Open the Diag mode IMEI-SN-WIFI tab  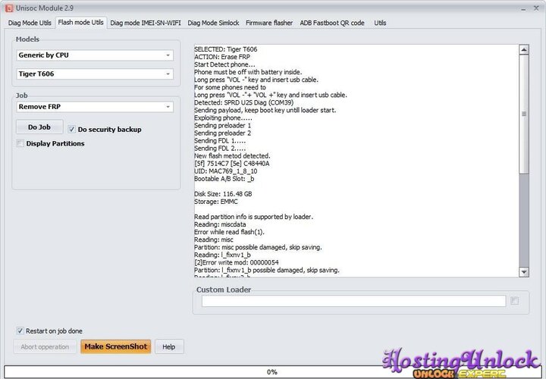pyautogui.click(x=146, y=23)
